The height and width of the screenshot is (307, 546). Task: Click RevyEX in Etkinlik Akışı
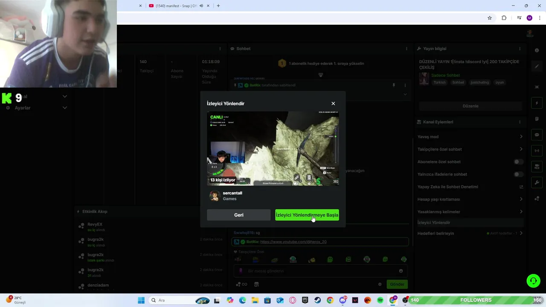95,224
